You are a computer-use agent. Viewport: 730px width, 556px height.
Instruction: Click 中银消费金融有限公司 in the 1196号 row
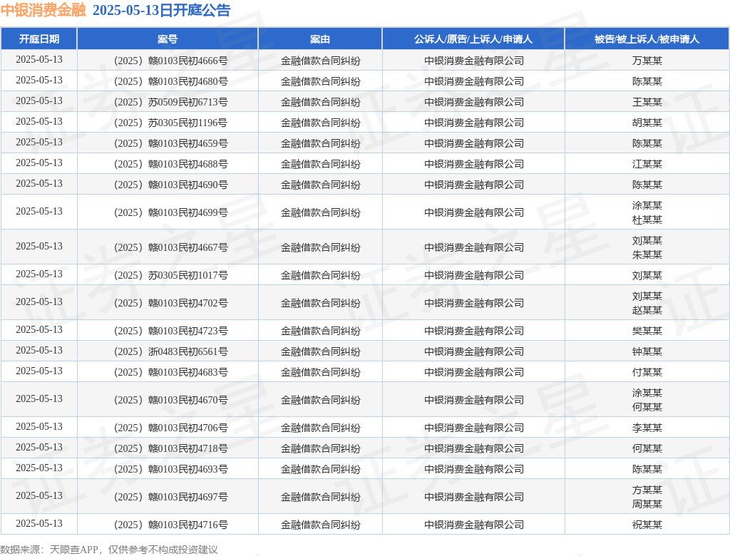coord(474,123)
